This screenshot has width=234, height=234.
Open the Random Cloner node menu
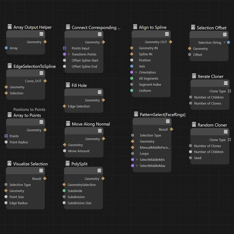pos(226,132)
